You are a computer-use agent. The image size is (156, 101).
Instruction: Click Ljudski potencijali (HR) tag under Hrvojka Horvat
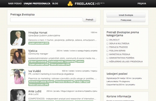[39, 43]
